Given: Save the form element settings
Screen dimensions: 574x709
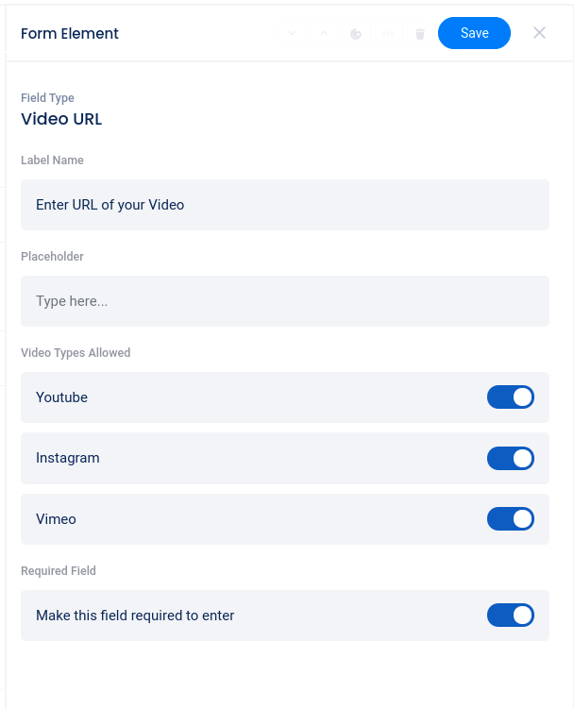Looking at the screenshot, I should 474,33.
